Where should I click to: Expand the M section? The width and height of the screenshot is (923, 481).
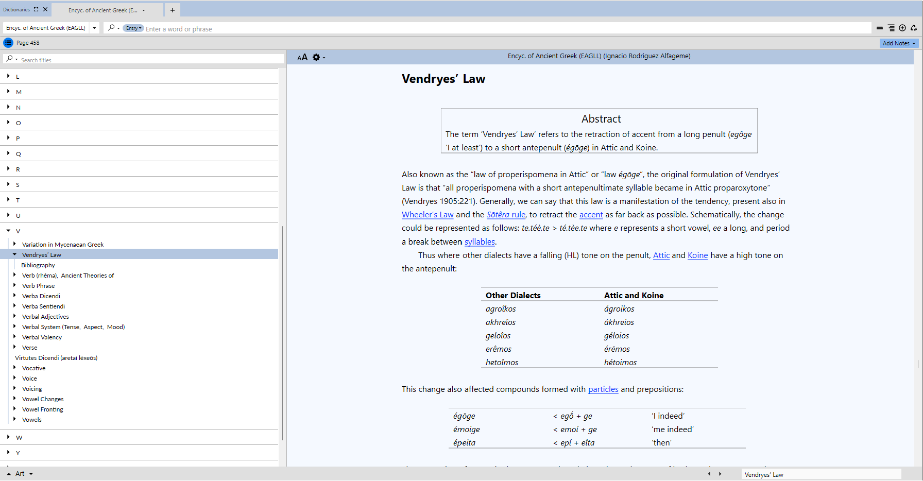click(8, 92)
